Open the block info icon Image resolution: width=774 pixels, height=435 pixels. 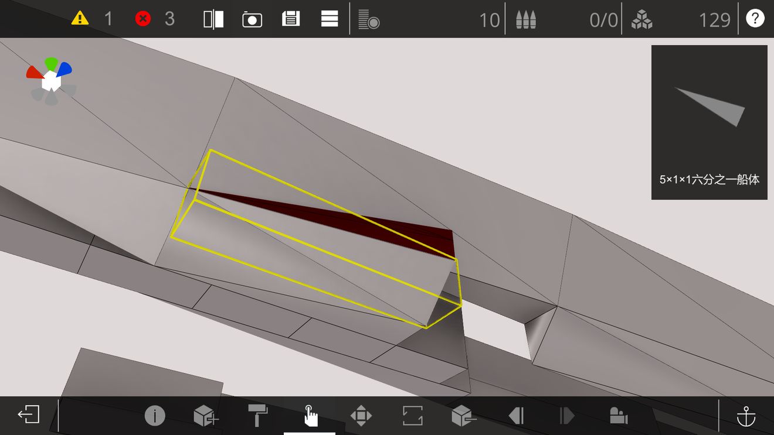tap(155, 416)
